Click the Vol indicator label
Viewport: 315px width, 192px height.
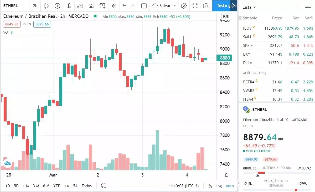click(6, 32)
